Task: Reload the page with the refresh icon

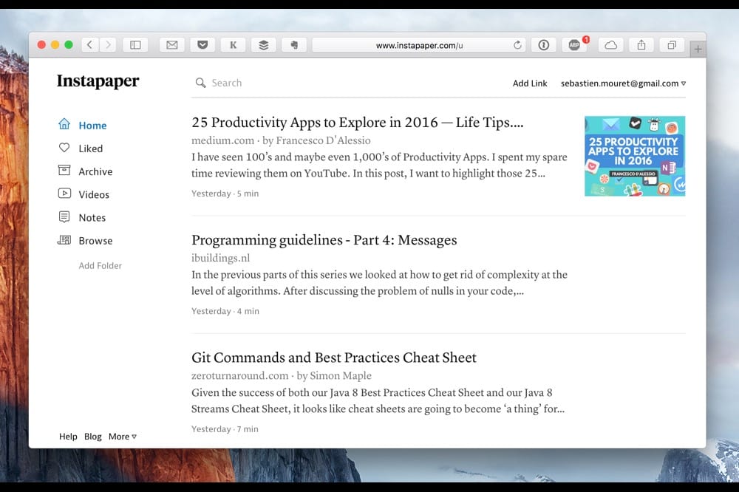Action: (x=520, y=44)
